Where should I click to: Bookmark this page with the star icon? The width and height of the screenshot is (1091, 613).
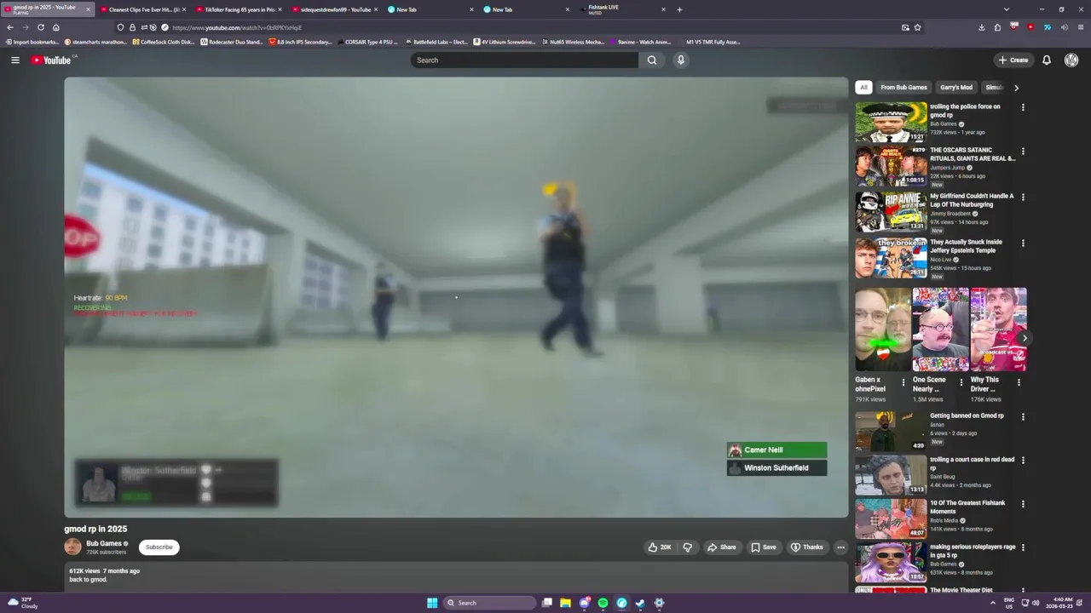coord(917,27)
